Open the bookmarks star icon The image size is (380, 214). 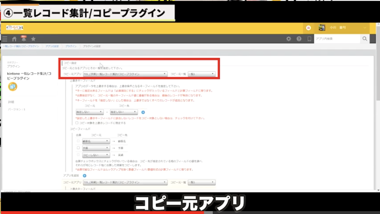(33, 39)
